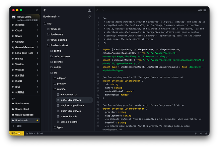
Task: Expand the types folder
Action: 58,127
